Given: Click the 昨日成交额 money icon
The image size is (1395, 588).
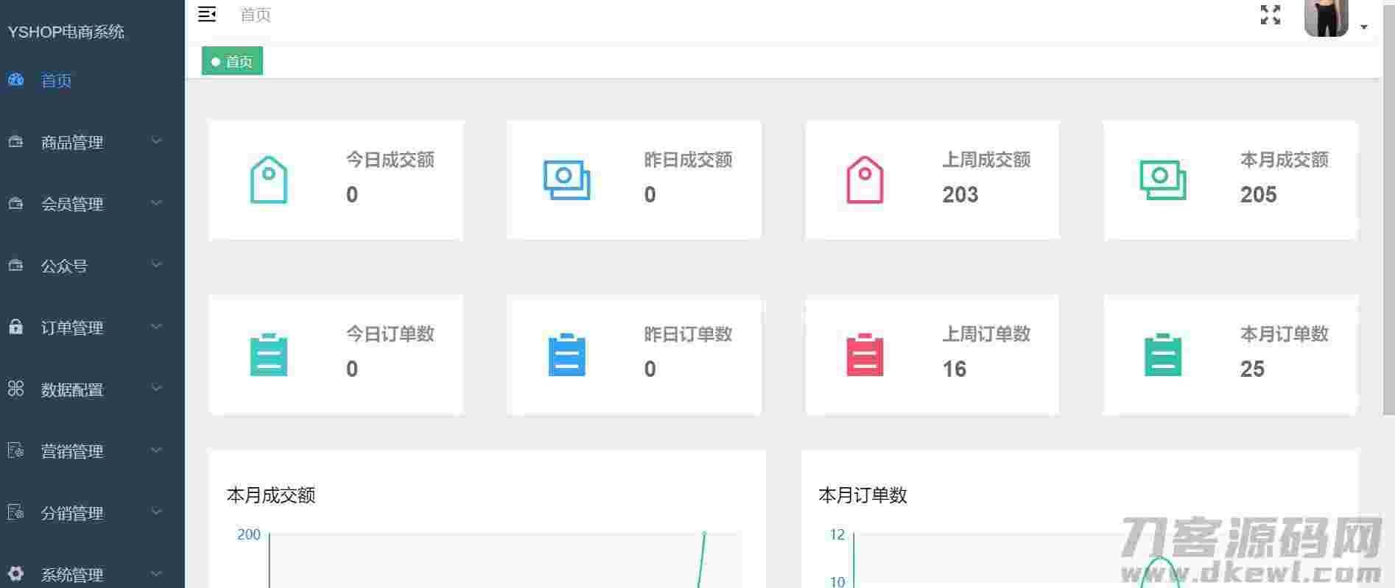Looking at the screenshot, I should pos(566,180).
